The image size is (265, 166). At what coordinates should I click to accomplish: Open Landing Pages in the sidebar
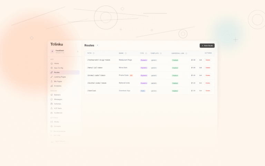coord(65,77)
